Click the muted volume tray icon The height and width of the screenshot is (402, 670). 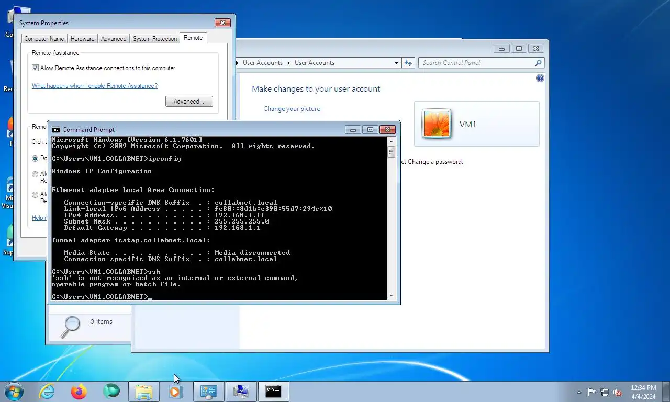[x=618, y=392]
